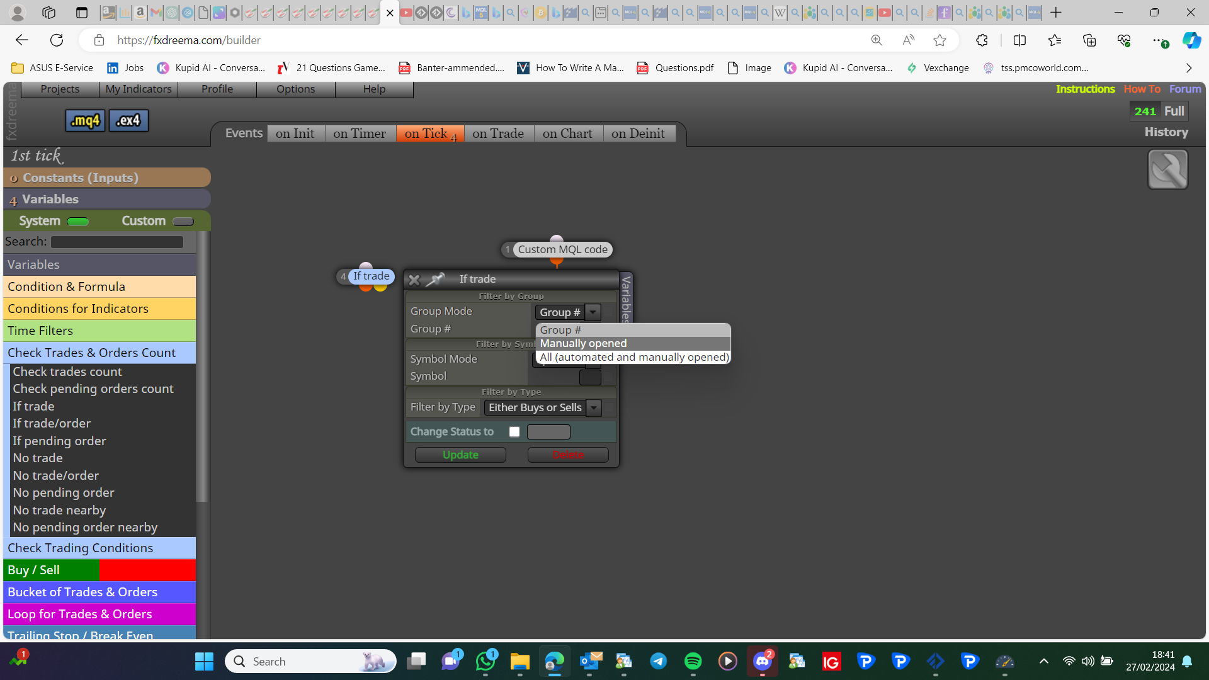The height and width of the screenshot is (680, 1209).
Task: Click the red Delete button
Action: (x=568, y=455)
